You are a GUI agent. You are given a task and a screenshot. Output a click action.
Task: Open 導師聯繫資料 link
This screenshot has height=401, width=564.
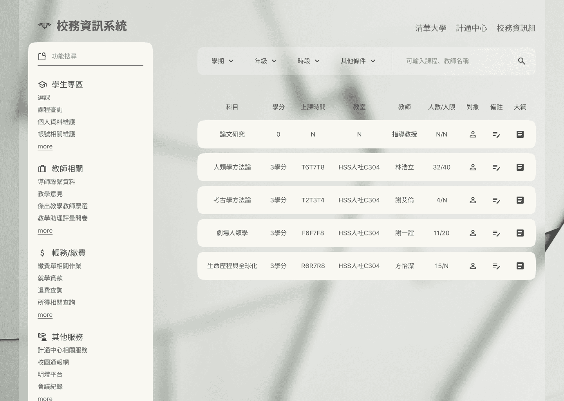[56, 182]
